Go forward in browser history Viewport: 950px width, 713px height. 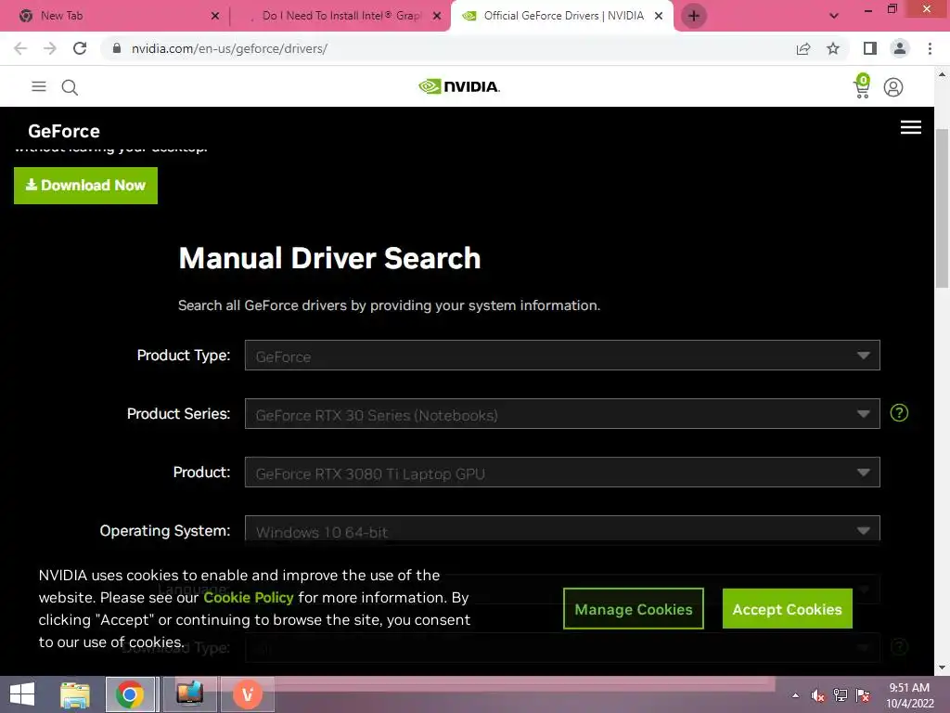point(50,48)
